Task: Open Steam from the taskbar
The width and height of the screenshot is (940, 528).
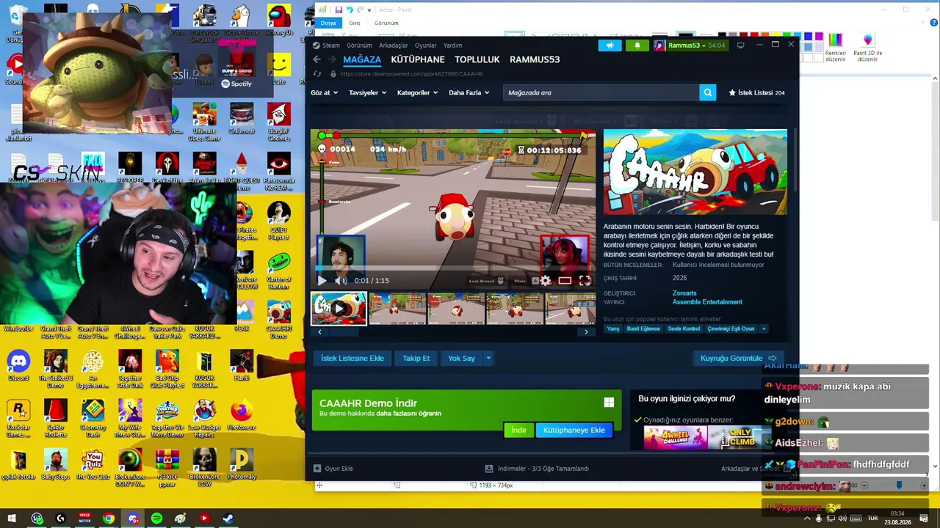Action: click(x=228, y=518)
